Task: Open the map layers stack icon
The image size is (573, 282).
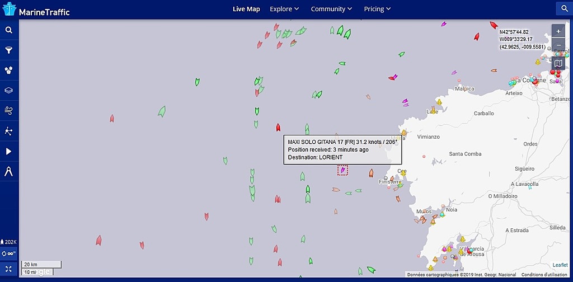Action: tap(9, 90)
